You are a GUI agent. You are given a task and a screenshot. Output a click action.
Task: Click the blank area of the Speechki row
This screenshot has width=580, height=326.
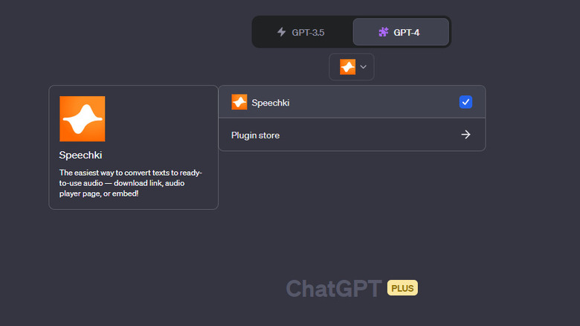click(372, 103)
